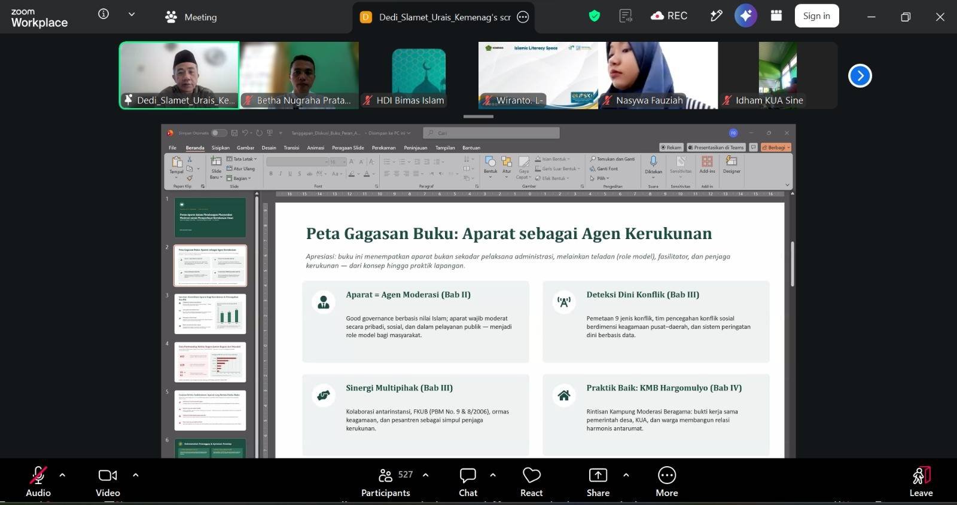Click the Share screen button
Viewport: 957px width, 505px height.
598,481
